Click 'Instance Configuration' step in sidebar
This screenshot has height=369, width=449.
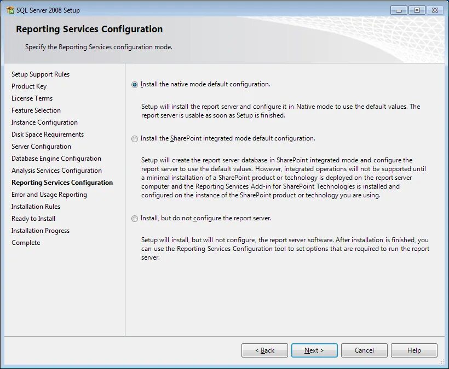tap(44, 122)
